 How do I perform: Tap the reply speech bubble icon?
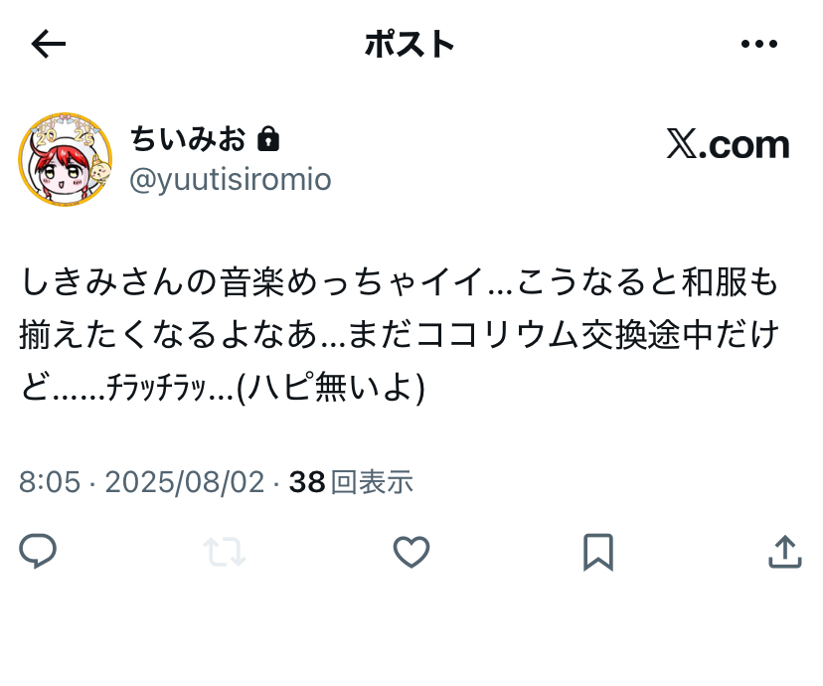[x=38, y=551]
